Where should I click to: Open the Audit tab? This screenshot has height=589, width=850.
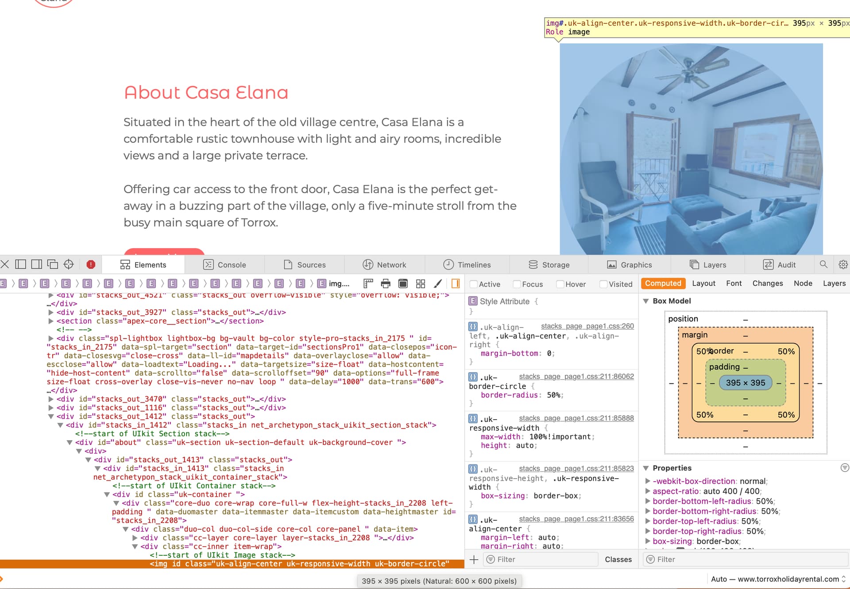click(x=779, y=265)
